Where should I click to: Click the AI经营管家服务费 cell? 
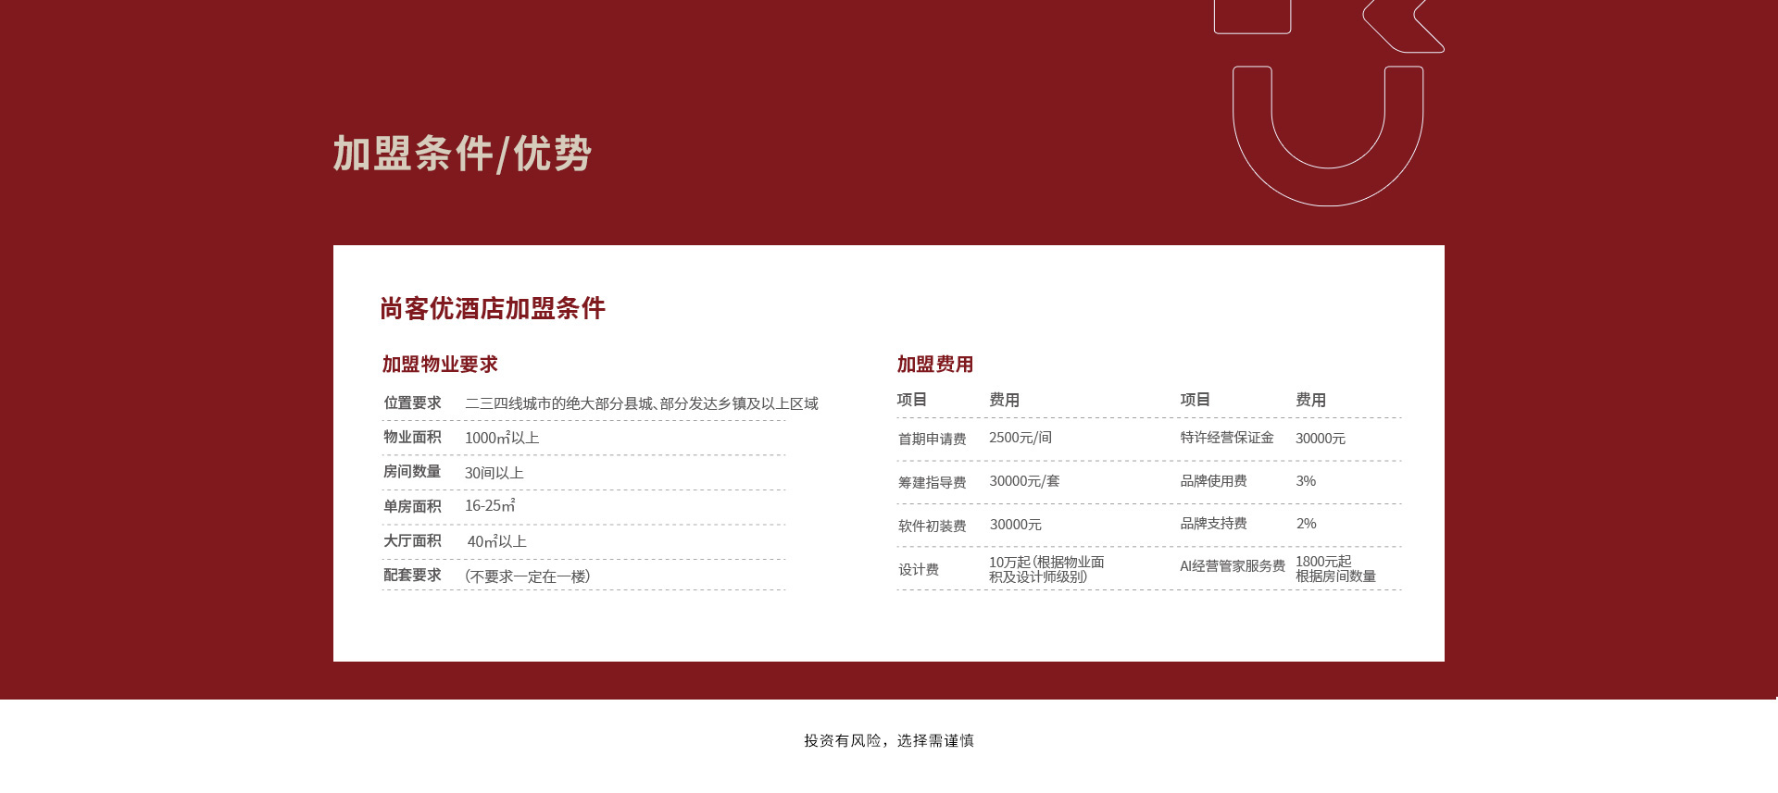(1233, 566)
